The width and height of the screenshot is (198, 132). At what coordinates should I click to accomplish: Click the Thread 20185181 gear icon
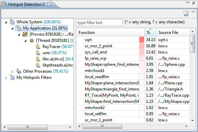pyautogui.click(x=32, y=40)
